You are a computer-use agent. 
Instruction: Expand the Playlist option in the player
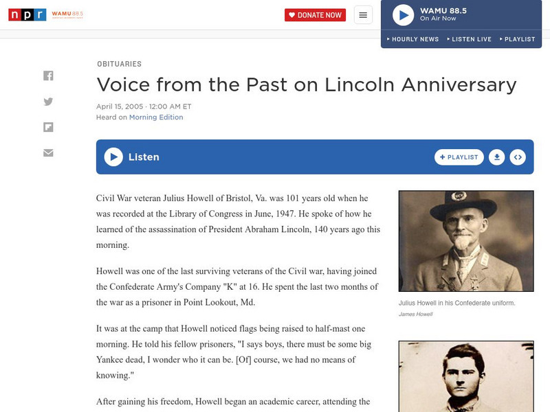click(520, 39)
